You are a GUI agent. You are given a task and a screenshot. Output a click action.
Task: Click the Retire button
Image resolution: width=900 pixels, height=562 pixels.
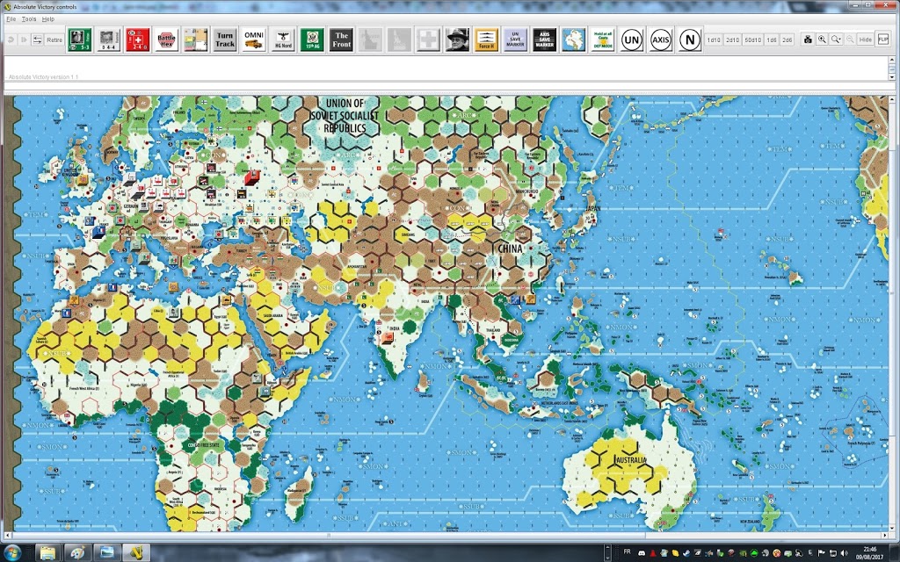click(54, 40)
